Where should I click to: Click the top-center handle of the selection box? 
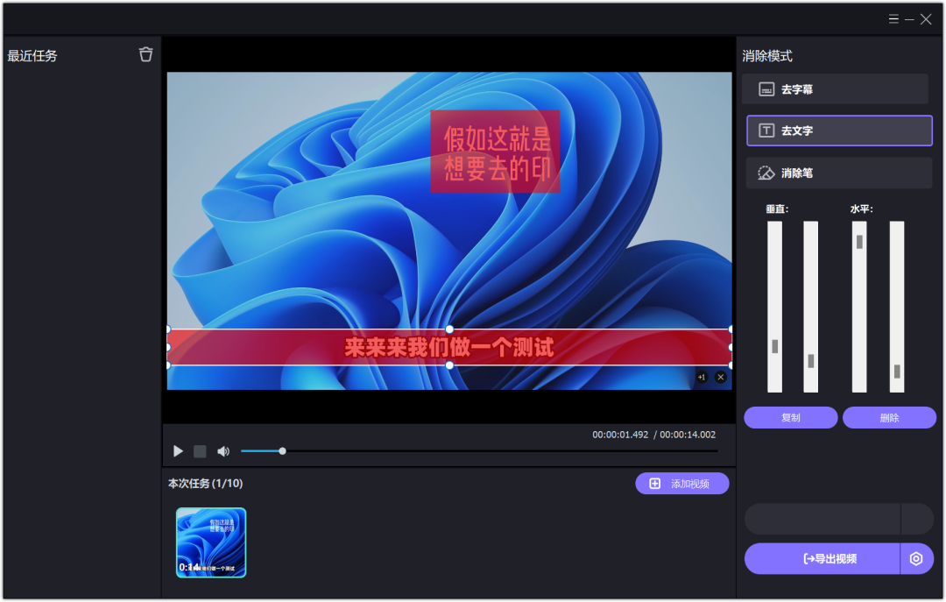449,329
